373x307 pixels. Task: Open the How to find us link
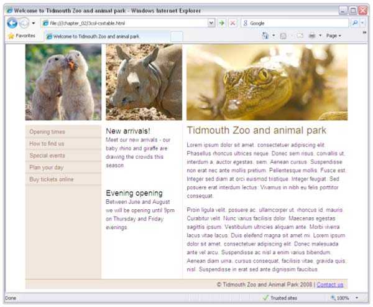[47, 143]
